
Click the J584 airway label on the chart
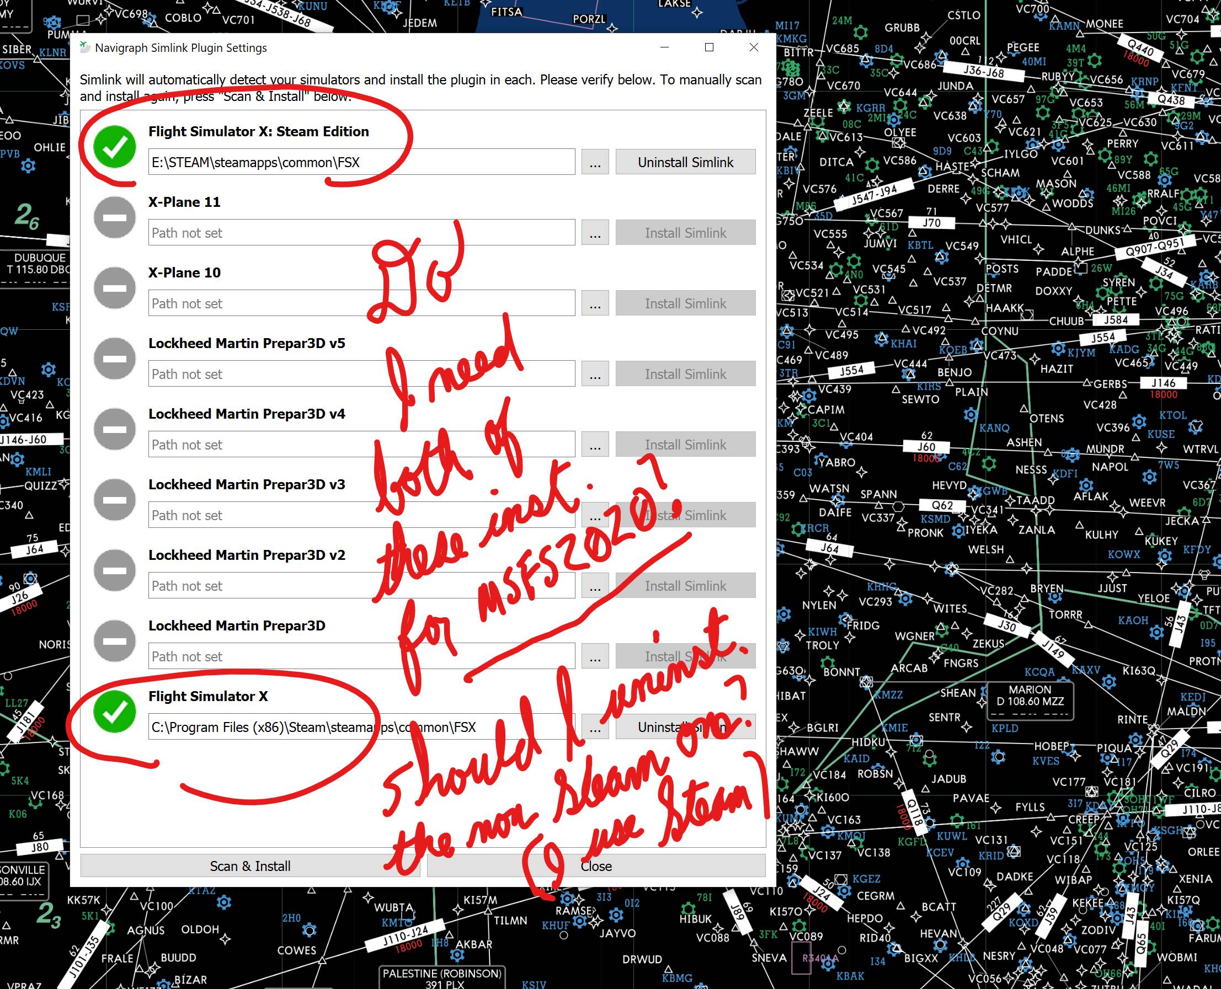pyautogui.click(x=1115, y=319)
